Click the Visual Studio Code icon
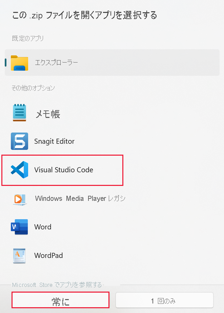 [x=20, y=170]
